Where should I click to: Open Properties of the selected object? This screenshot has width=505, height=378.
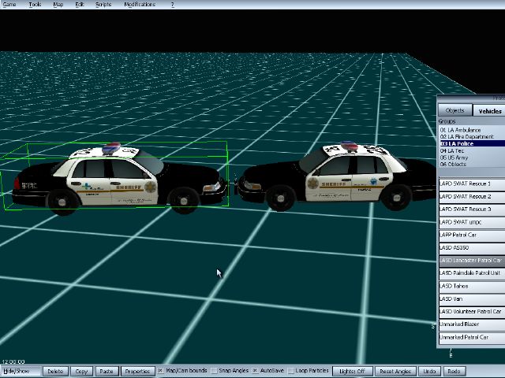(137, 371)
